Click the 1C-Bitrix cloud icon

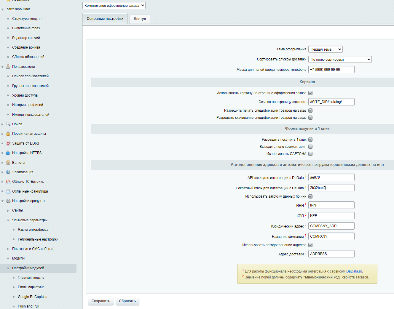[x=8, y=182]
